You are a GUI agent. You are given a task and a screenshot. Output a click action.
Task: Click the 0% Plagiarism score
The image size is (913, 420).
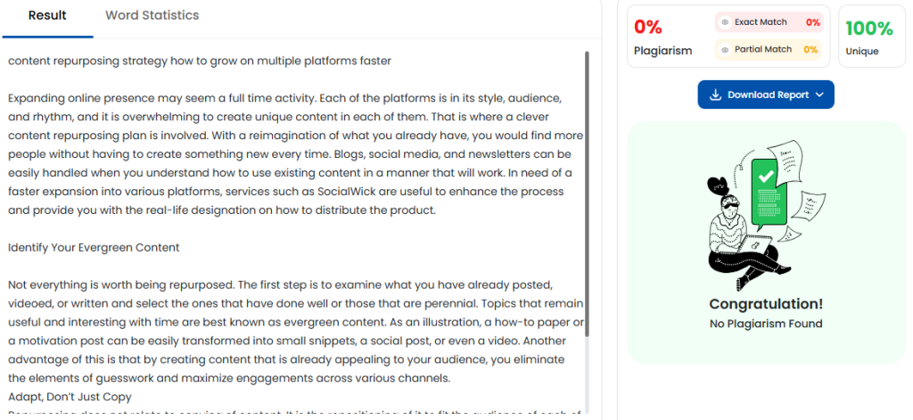coord(648,27)
